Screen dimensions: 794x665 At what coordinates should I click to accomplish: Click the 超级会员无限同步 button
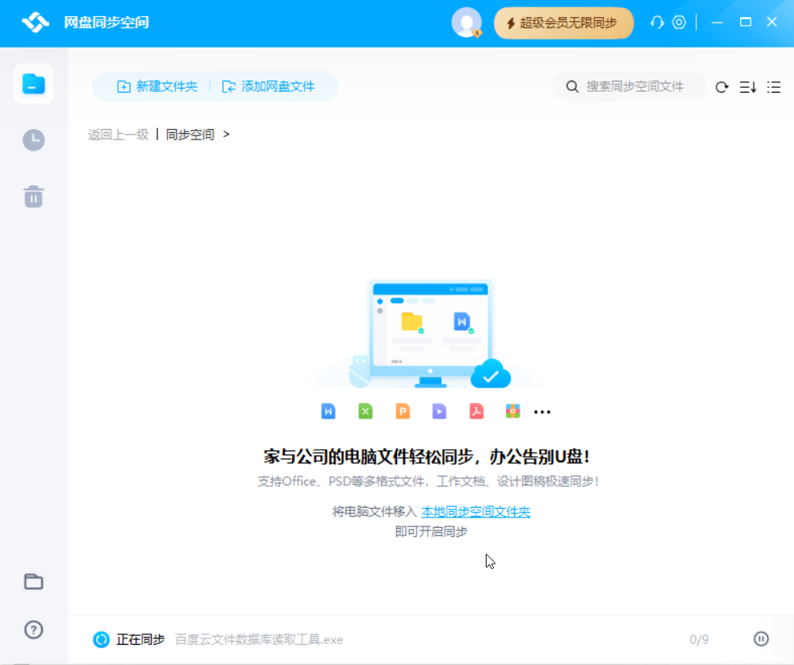tap(563, 23)
